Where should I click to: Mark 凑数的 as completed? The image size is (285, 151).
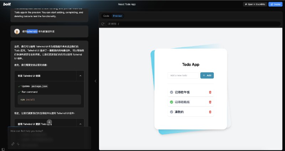tap(171, 112)
